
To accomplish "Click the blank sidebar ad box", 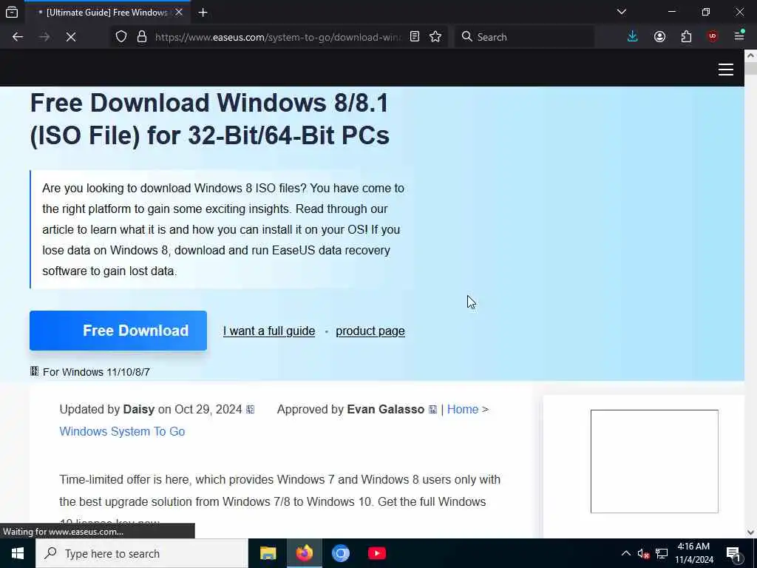I will click(654, 461).
